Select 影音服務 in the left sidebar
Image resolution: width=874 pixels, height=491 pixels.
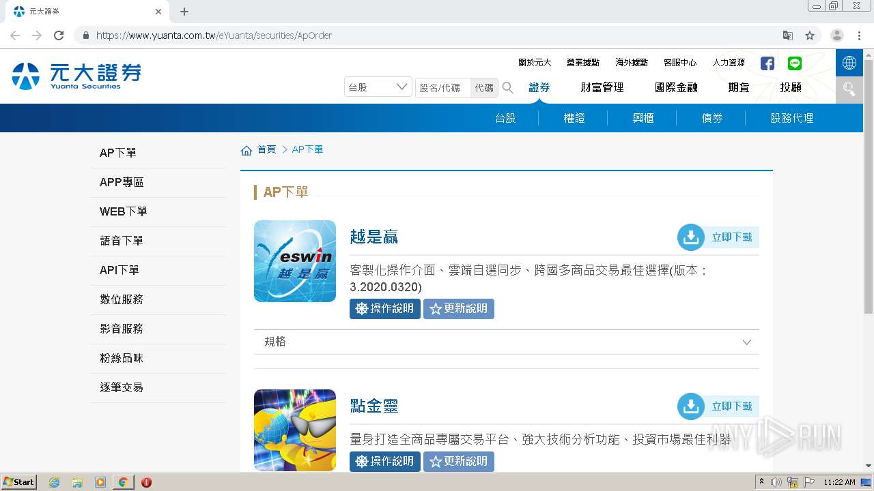pyautogui.click(x=158, y=329)
